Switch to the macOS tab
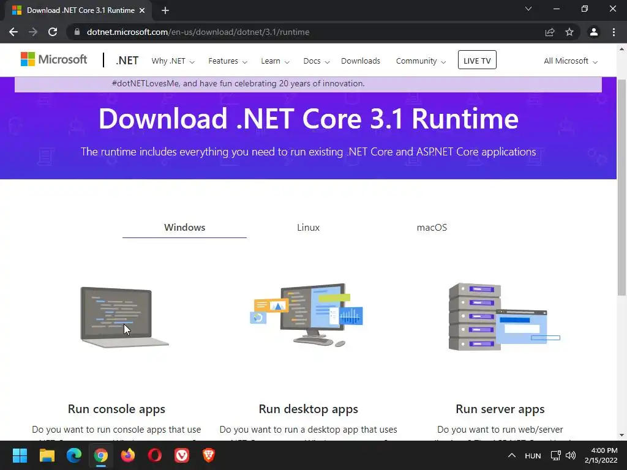 click(432, 228)
